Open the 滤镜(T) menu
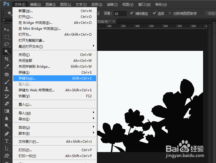 [112, 4]
